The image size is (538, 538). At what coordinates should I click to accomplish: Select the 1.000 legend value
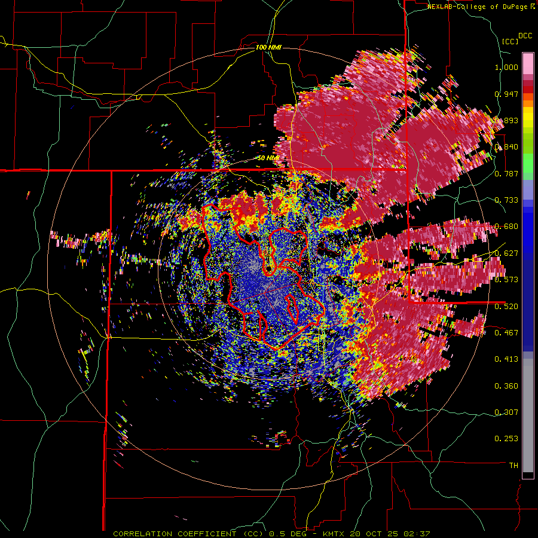point(506,67)
